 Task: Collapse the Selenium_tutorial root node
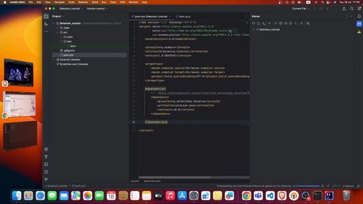coord(54,23)
